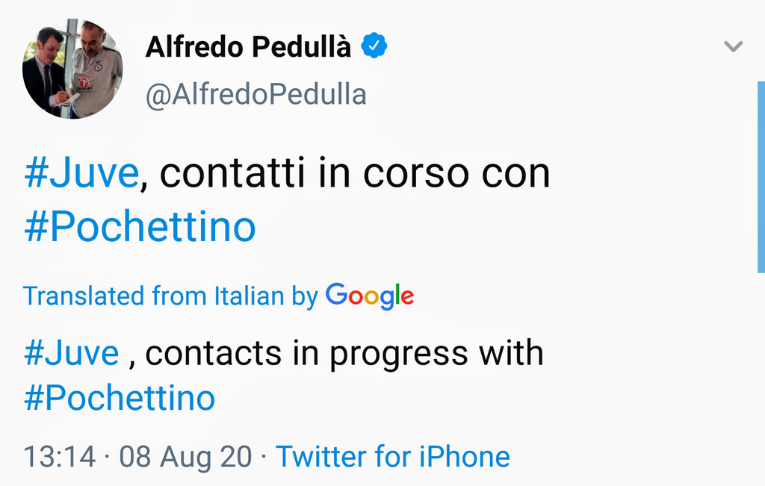Open #Juve hashtag in the English translation
Screen dimensions: 765x486
point(71,352)
